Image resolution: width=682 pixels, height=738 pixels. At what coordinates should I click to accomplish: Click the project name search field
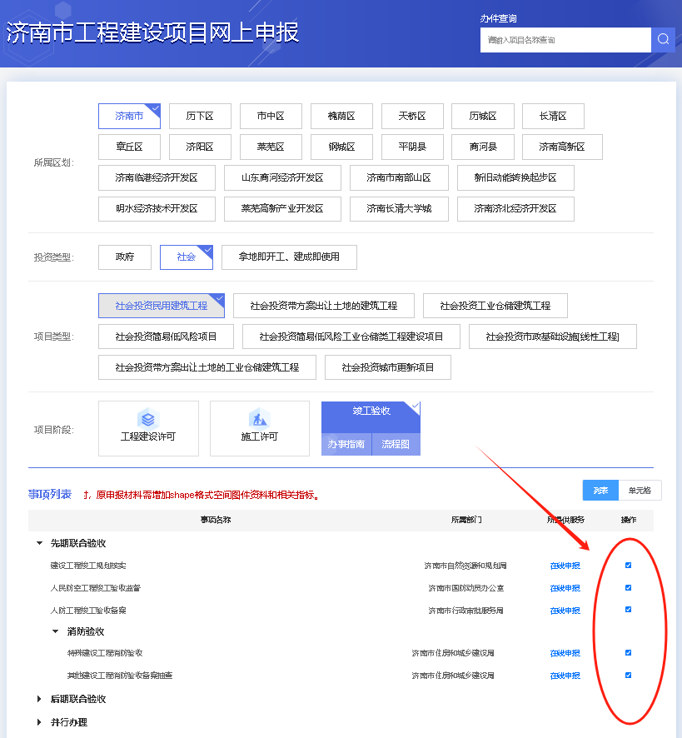565,40
